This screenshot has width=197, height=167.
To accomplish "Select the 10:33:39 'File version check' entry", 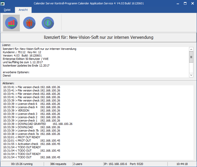I will (32, 100).
